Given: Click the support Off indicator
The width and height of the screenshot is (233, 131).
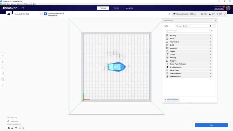Looking at the screenshot, I should click(212, 14).
